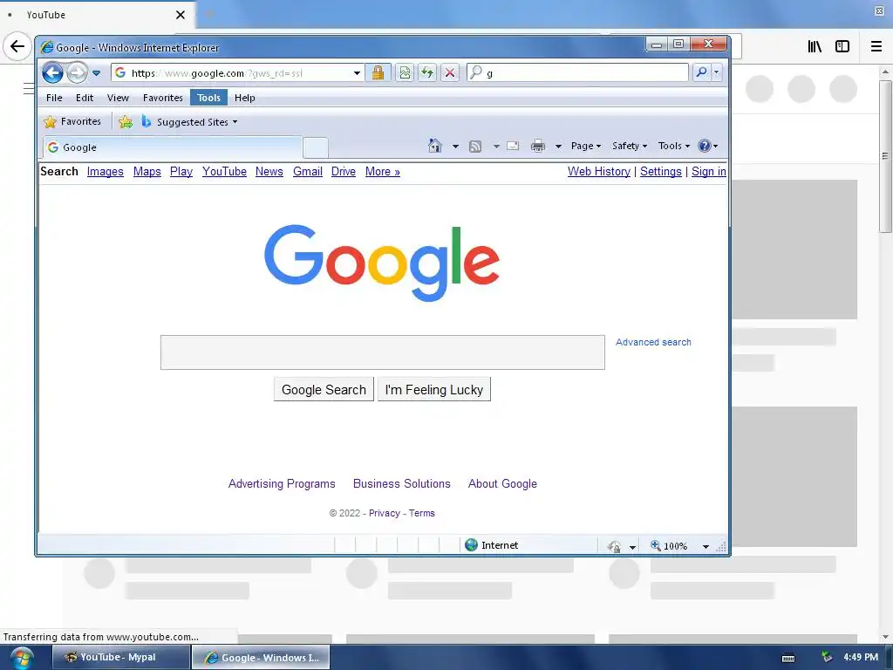893x670 pixels.
Task: Click the Favorites star button
Action: [x=73, y=121]
